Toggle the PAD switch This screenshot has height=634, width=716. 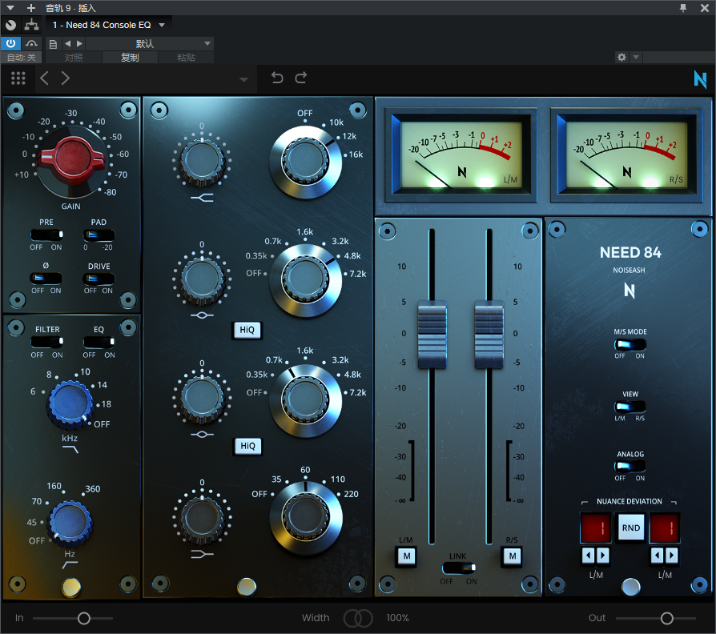click(99, 235)
